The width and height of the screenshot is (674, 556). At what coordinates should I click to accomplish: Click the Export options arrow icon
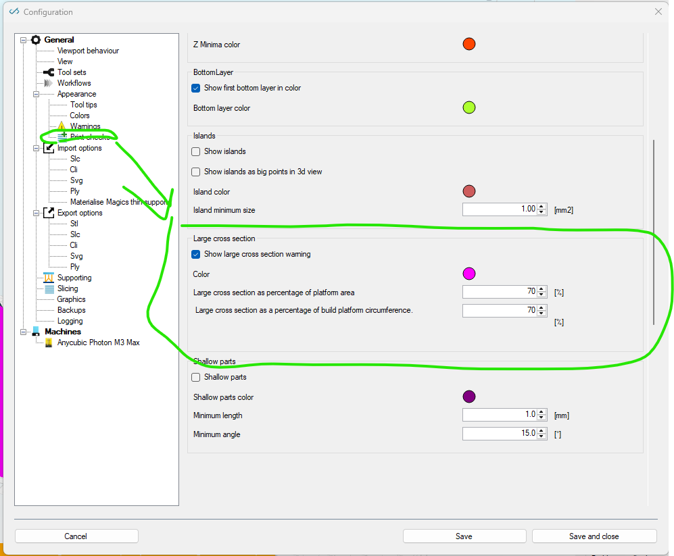(x=49, y=213)
